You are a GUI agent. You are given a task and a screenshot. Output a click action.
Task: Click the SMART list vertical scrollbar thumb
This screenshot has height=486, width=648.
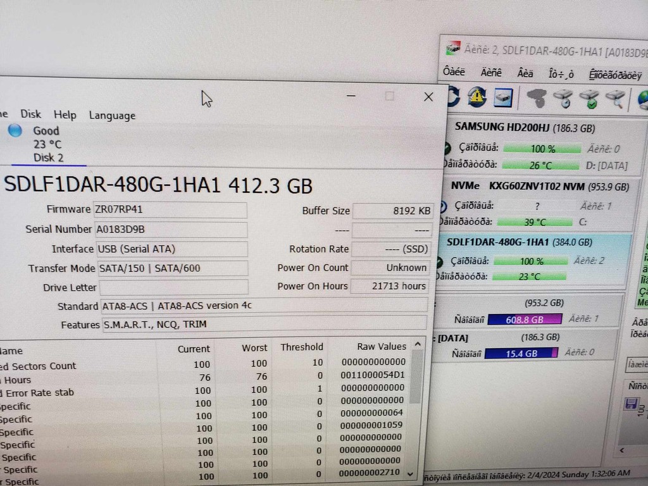point(416,378)
